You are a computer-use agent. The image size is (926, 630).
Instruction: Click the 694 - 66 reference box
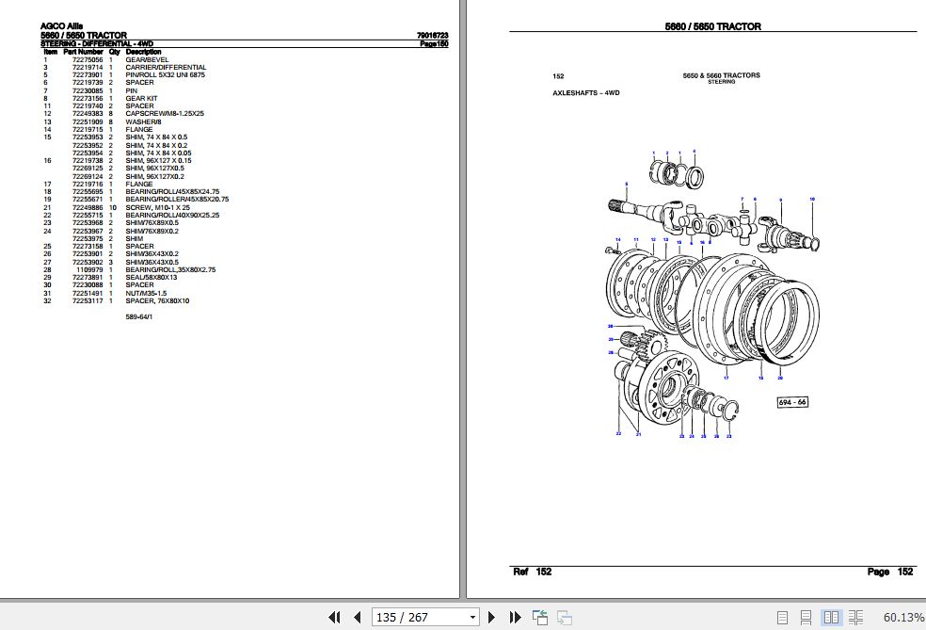coord(790,400)
